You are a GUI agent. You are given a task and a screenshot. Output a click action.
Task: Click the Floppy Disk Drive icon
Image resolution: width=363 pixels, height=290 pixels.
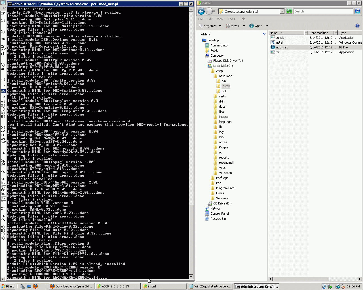click(x=210, y=61)
